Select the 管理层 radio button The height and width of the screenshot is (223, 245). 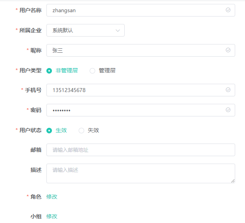pos(92,71)
